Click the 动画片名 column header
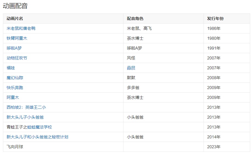251x154 pixels. [15, 19]
